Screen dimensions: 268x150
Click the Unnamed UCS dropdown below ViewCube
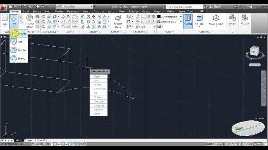coord(255,65)
